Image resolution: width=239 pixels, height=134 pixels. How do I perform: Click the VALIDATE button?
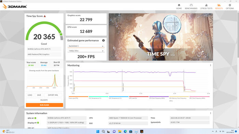(44, 100)
